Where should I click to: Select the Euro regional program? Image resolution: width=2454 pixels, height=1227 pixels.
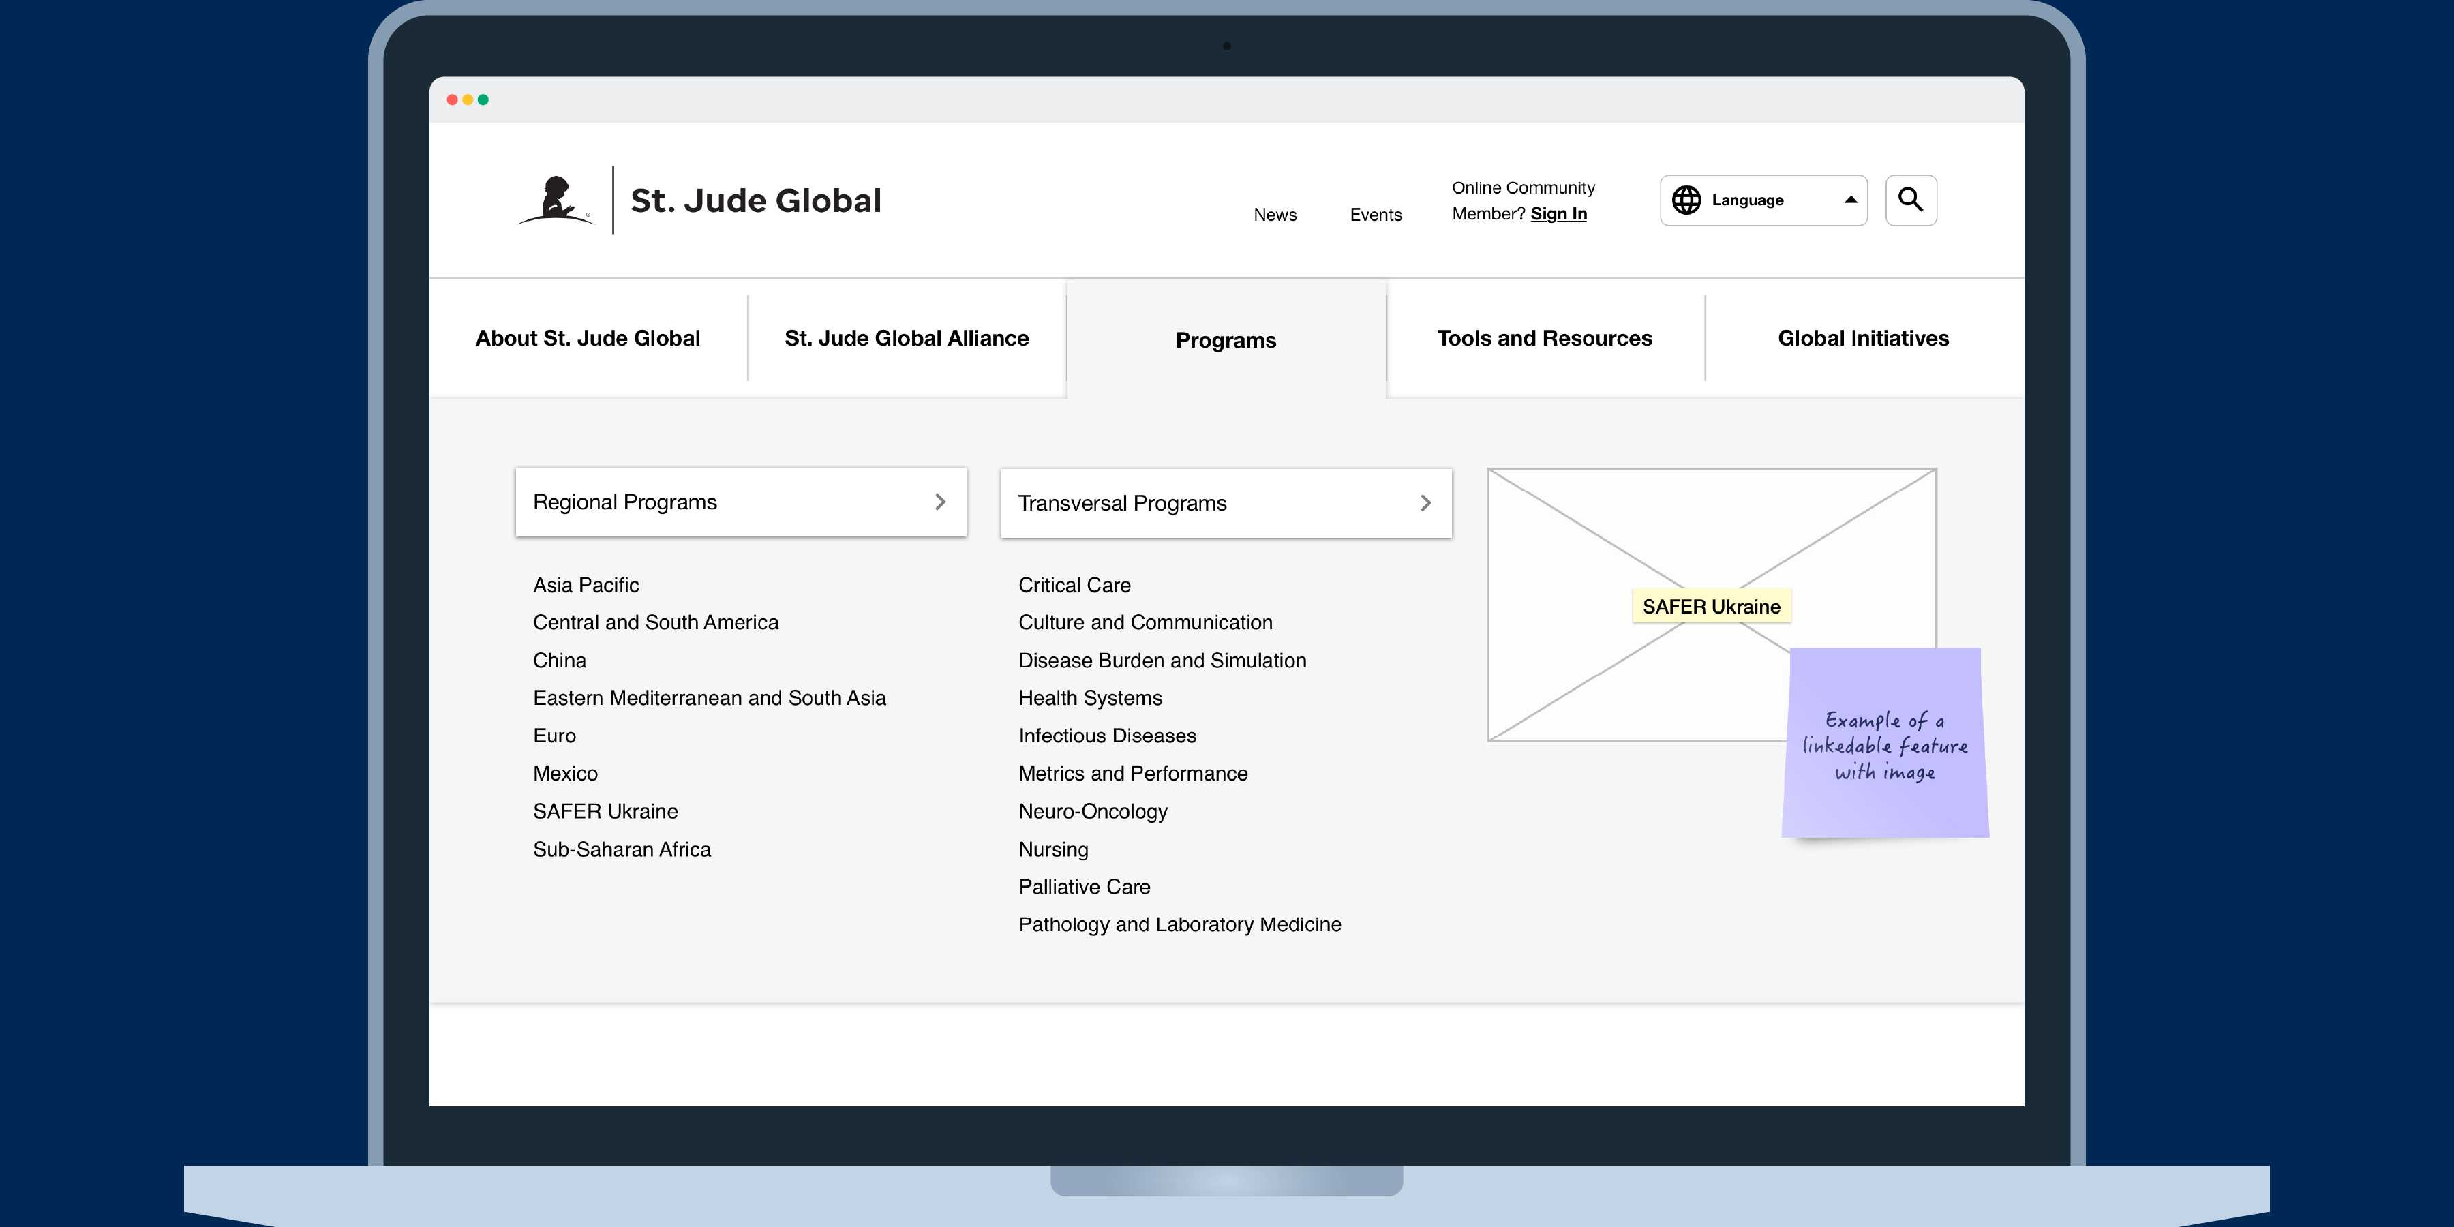click(x=554, y=736)
